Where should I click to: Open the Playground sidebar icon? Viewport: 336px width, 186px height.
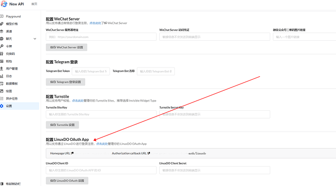2,16
